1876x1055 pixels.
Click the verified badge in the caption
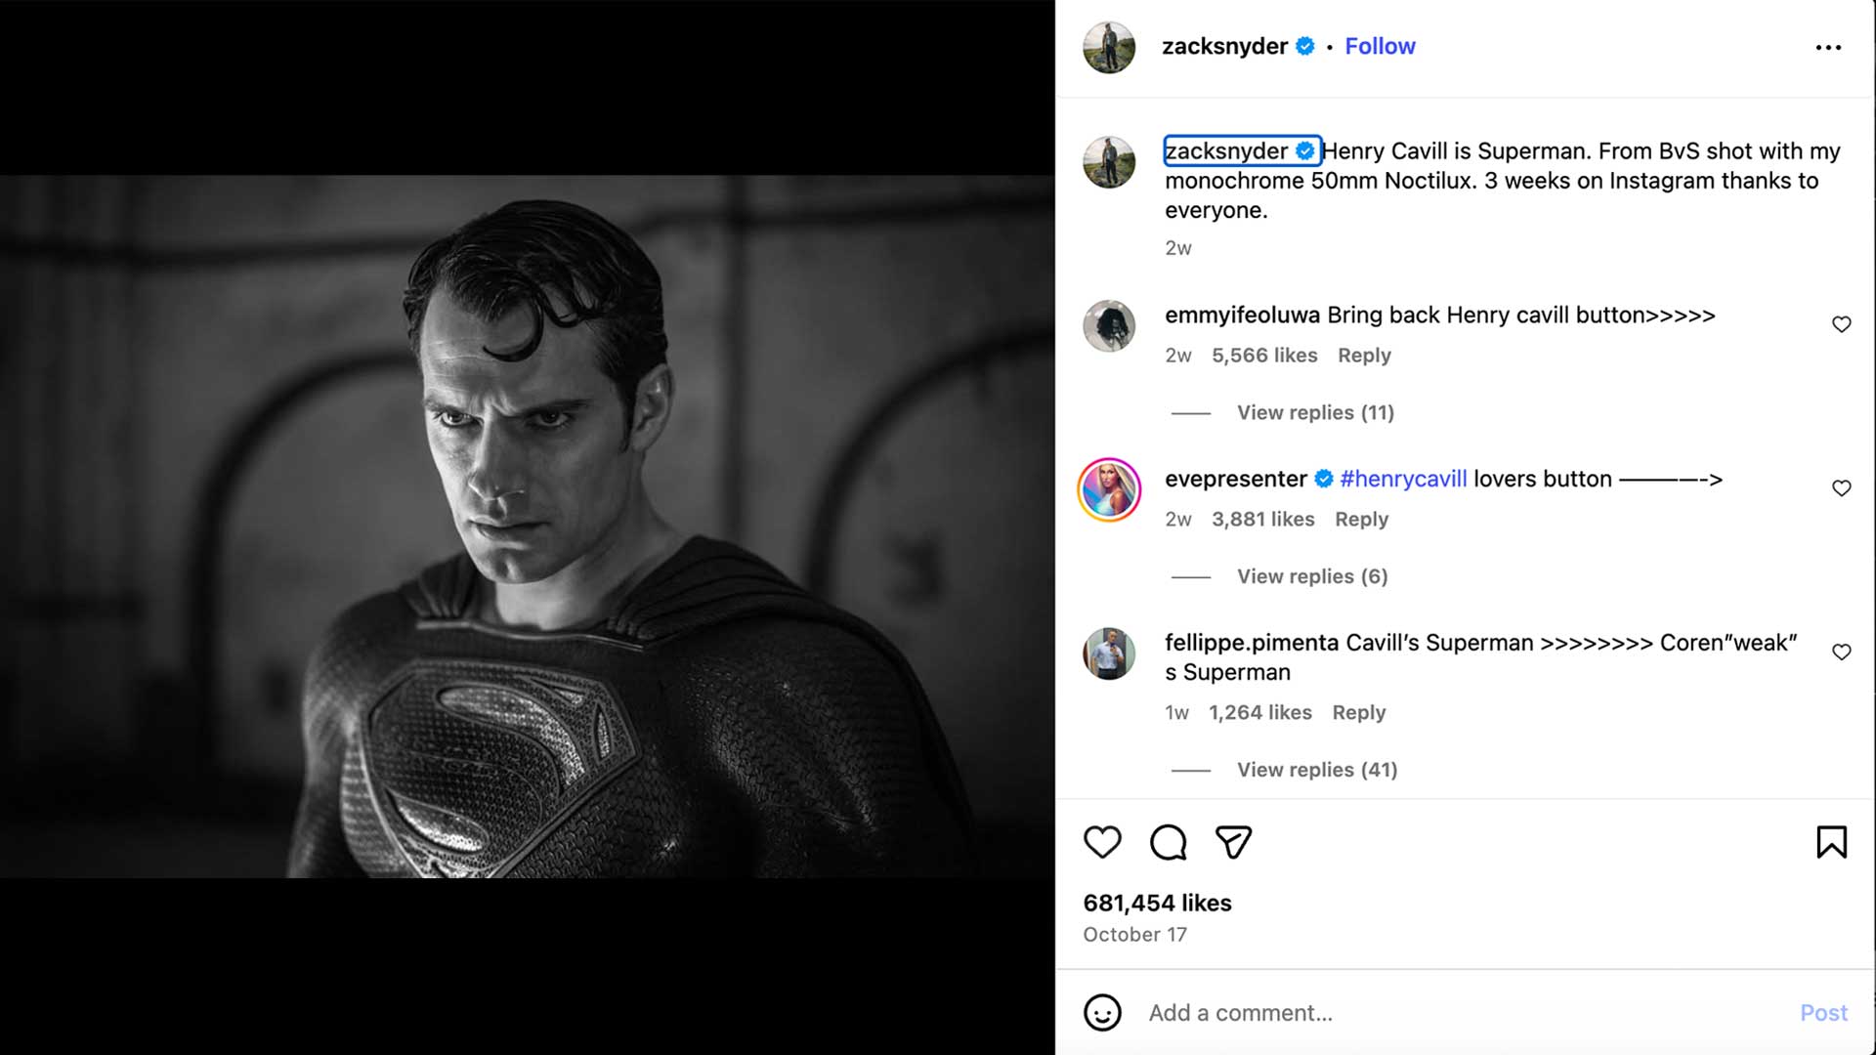(x=1304, y=150)
